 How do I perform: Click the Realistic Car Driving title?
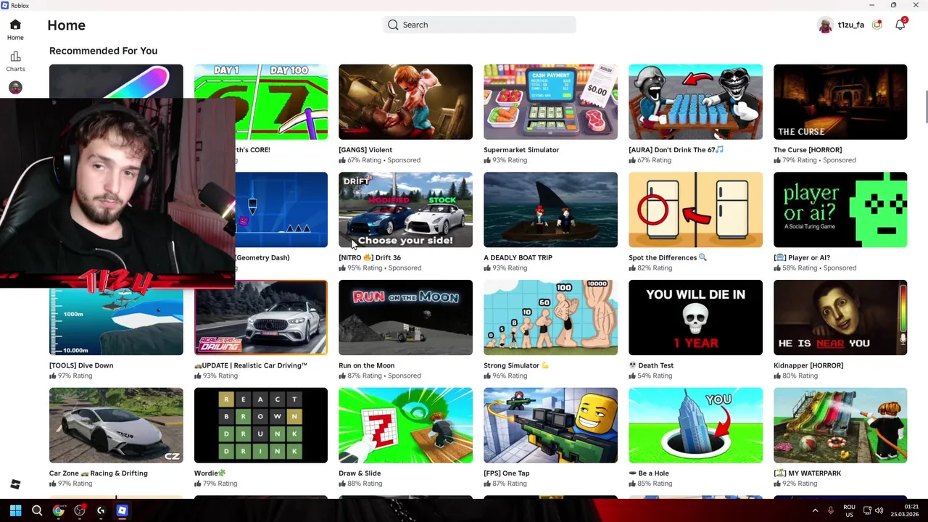click(x=251, y=365)
